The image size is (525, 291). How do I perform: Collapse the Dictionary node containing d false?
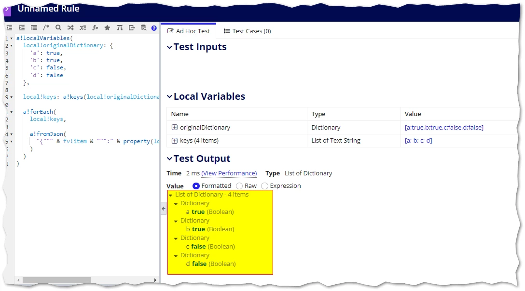click(176, 256)
